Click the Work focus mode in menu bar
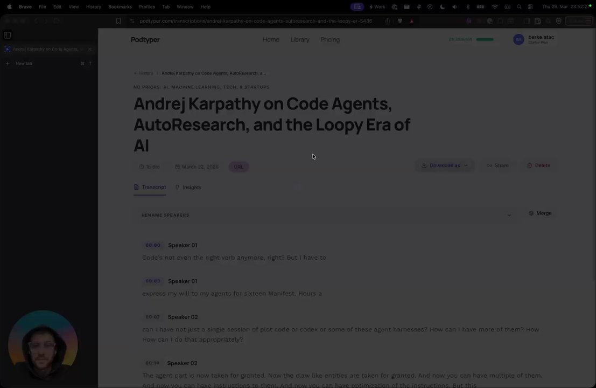Screen dimensions: 596x388 click(377, 7)
